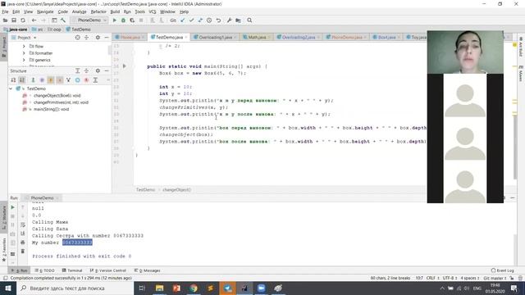Run with coverage toolbar icon
Viewport: 525px width, 295px height.
click(132, 20)
